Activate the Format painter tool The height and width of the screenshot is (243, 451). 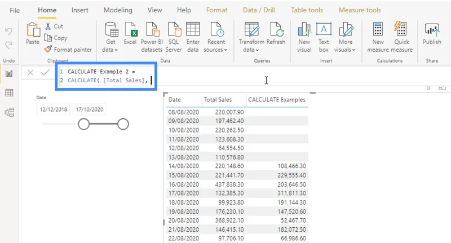click(x=68, y=50)
